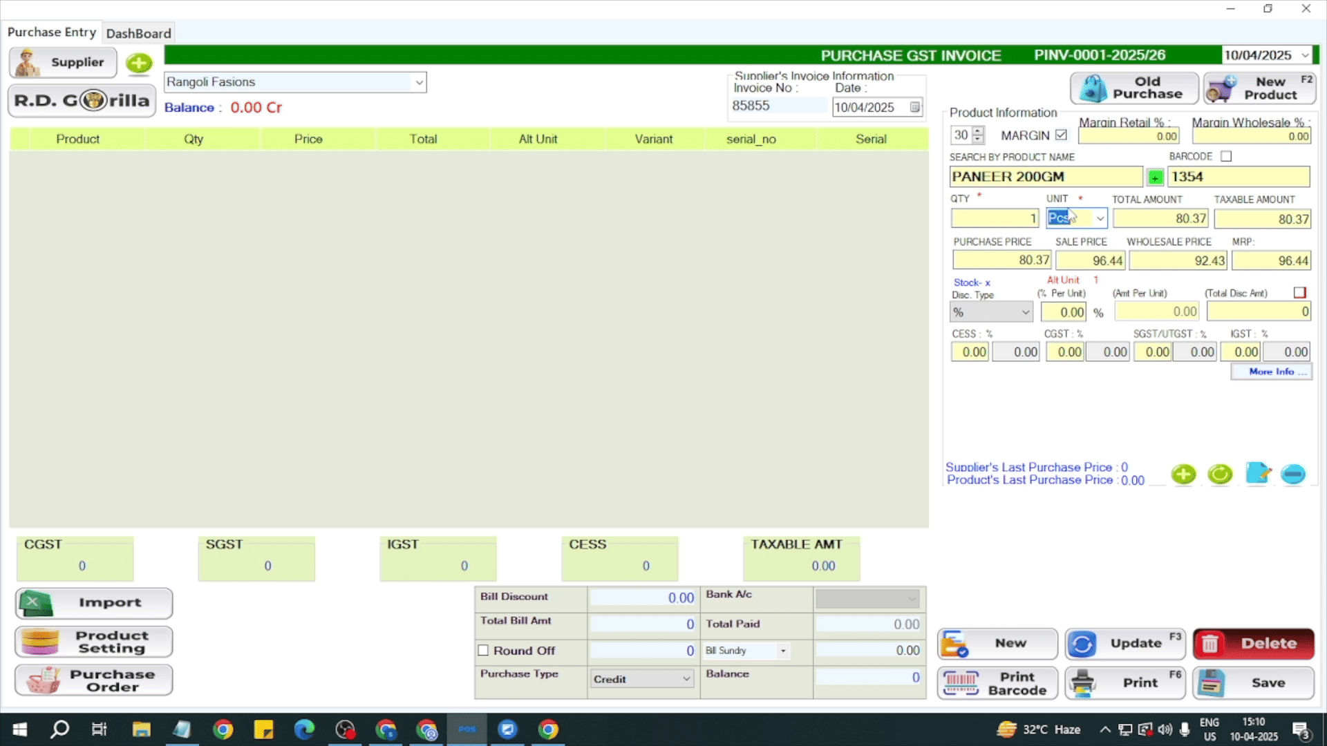1327x746 pixels.
Task: Open the UNIT Pcs dropdown
Action: tap(1100, 219)
